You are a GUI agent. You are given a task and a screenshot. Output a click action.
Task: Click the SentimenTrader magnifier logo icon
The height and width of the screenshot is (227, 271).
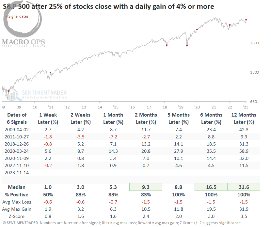13,95
